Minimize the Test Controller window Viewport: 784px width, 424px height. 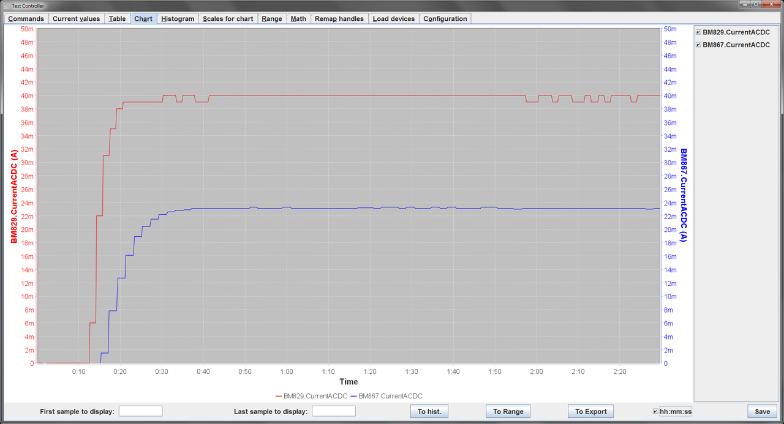click(745, 4)
